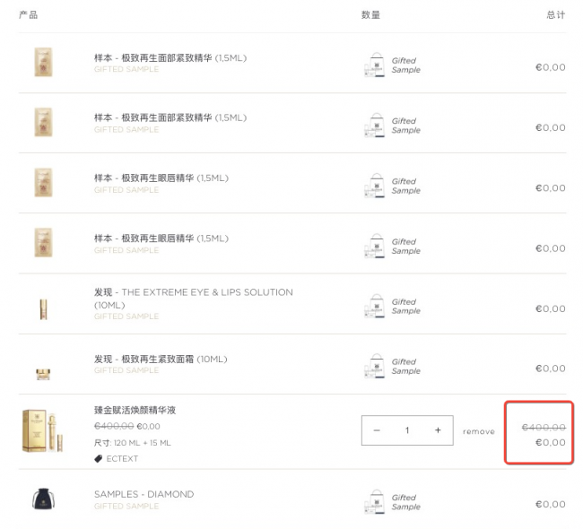
Task: Click the 产品 column header
Action: [29, 15]
